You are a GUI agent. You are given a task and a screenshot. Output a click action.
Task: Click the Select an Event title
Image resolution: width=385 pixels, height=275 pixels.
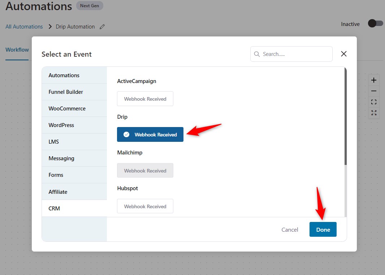pos(66,54)
